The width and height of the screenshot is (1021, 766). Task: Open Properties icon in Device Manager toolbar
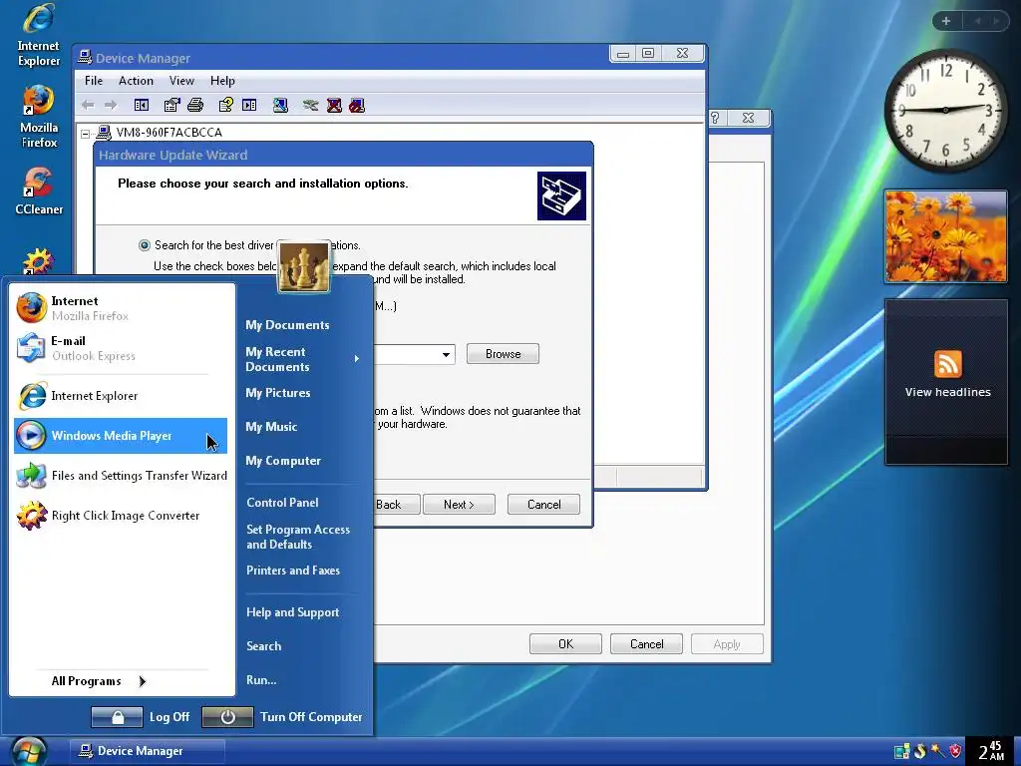click(171, 105)
